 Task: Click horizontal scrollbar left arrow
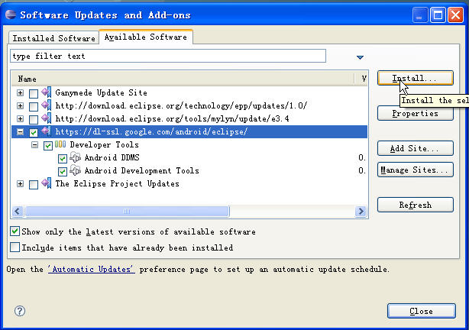(x=18, y=212)
